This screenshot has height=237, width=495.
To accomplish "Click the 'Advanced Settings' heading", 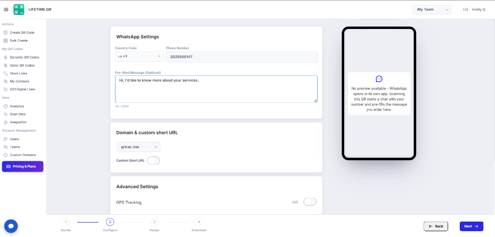I will pyautogui.click(x=137, y=187).
